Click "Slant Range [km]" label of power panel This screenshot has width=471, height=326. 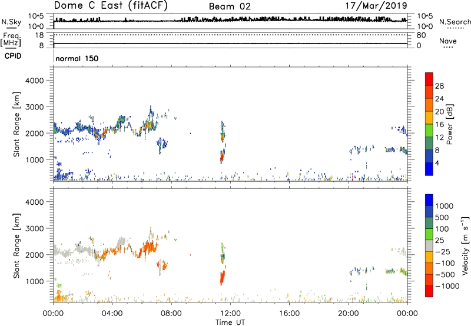tap(16, 124)
